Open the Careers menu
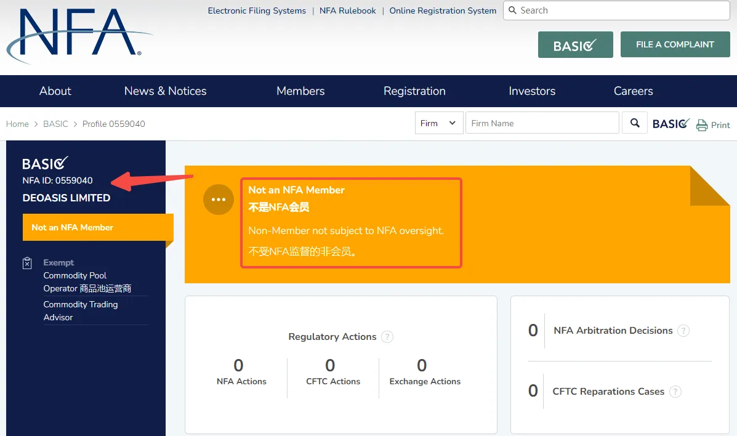 (x=633, y=91)
